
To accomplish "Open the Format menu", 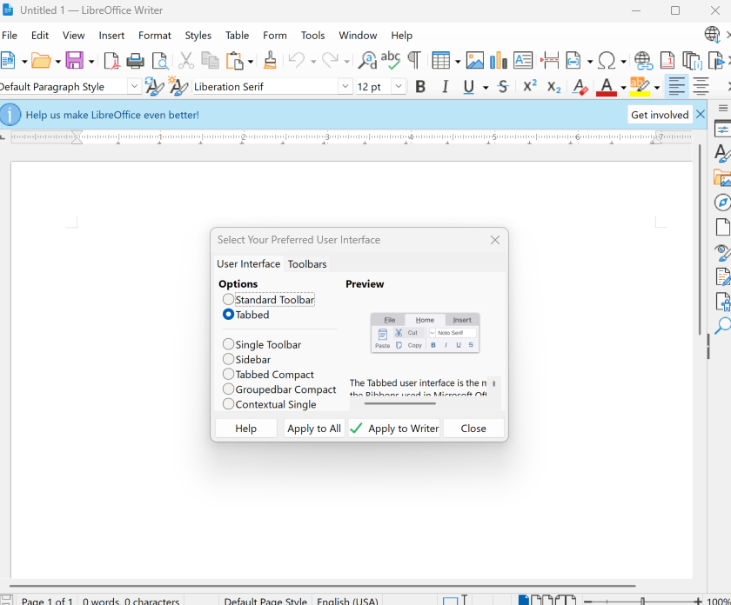I will click(x=155, y=36).
